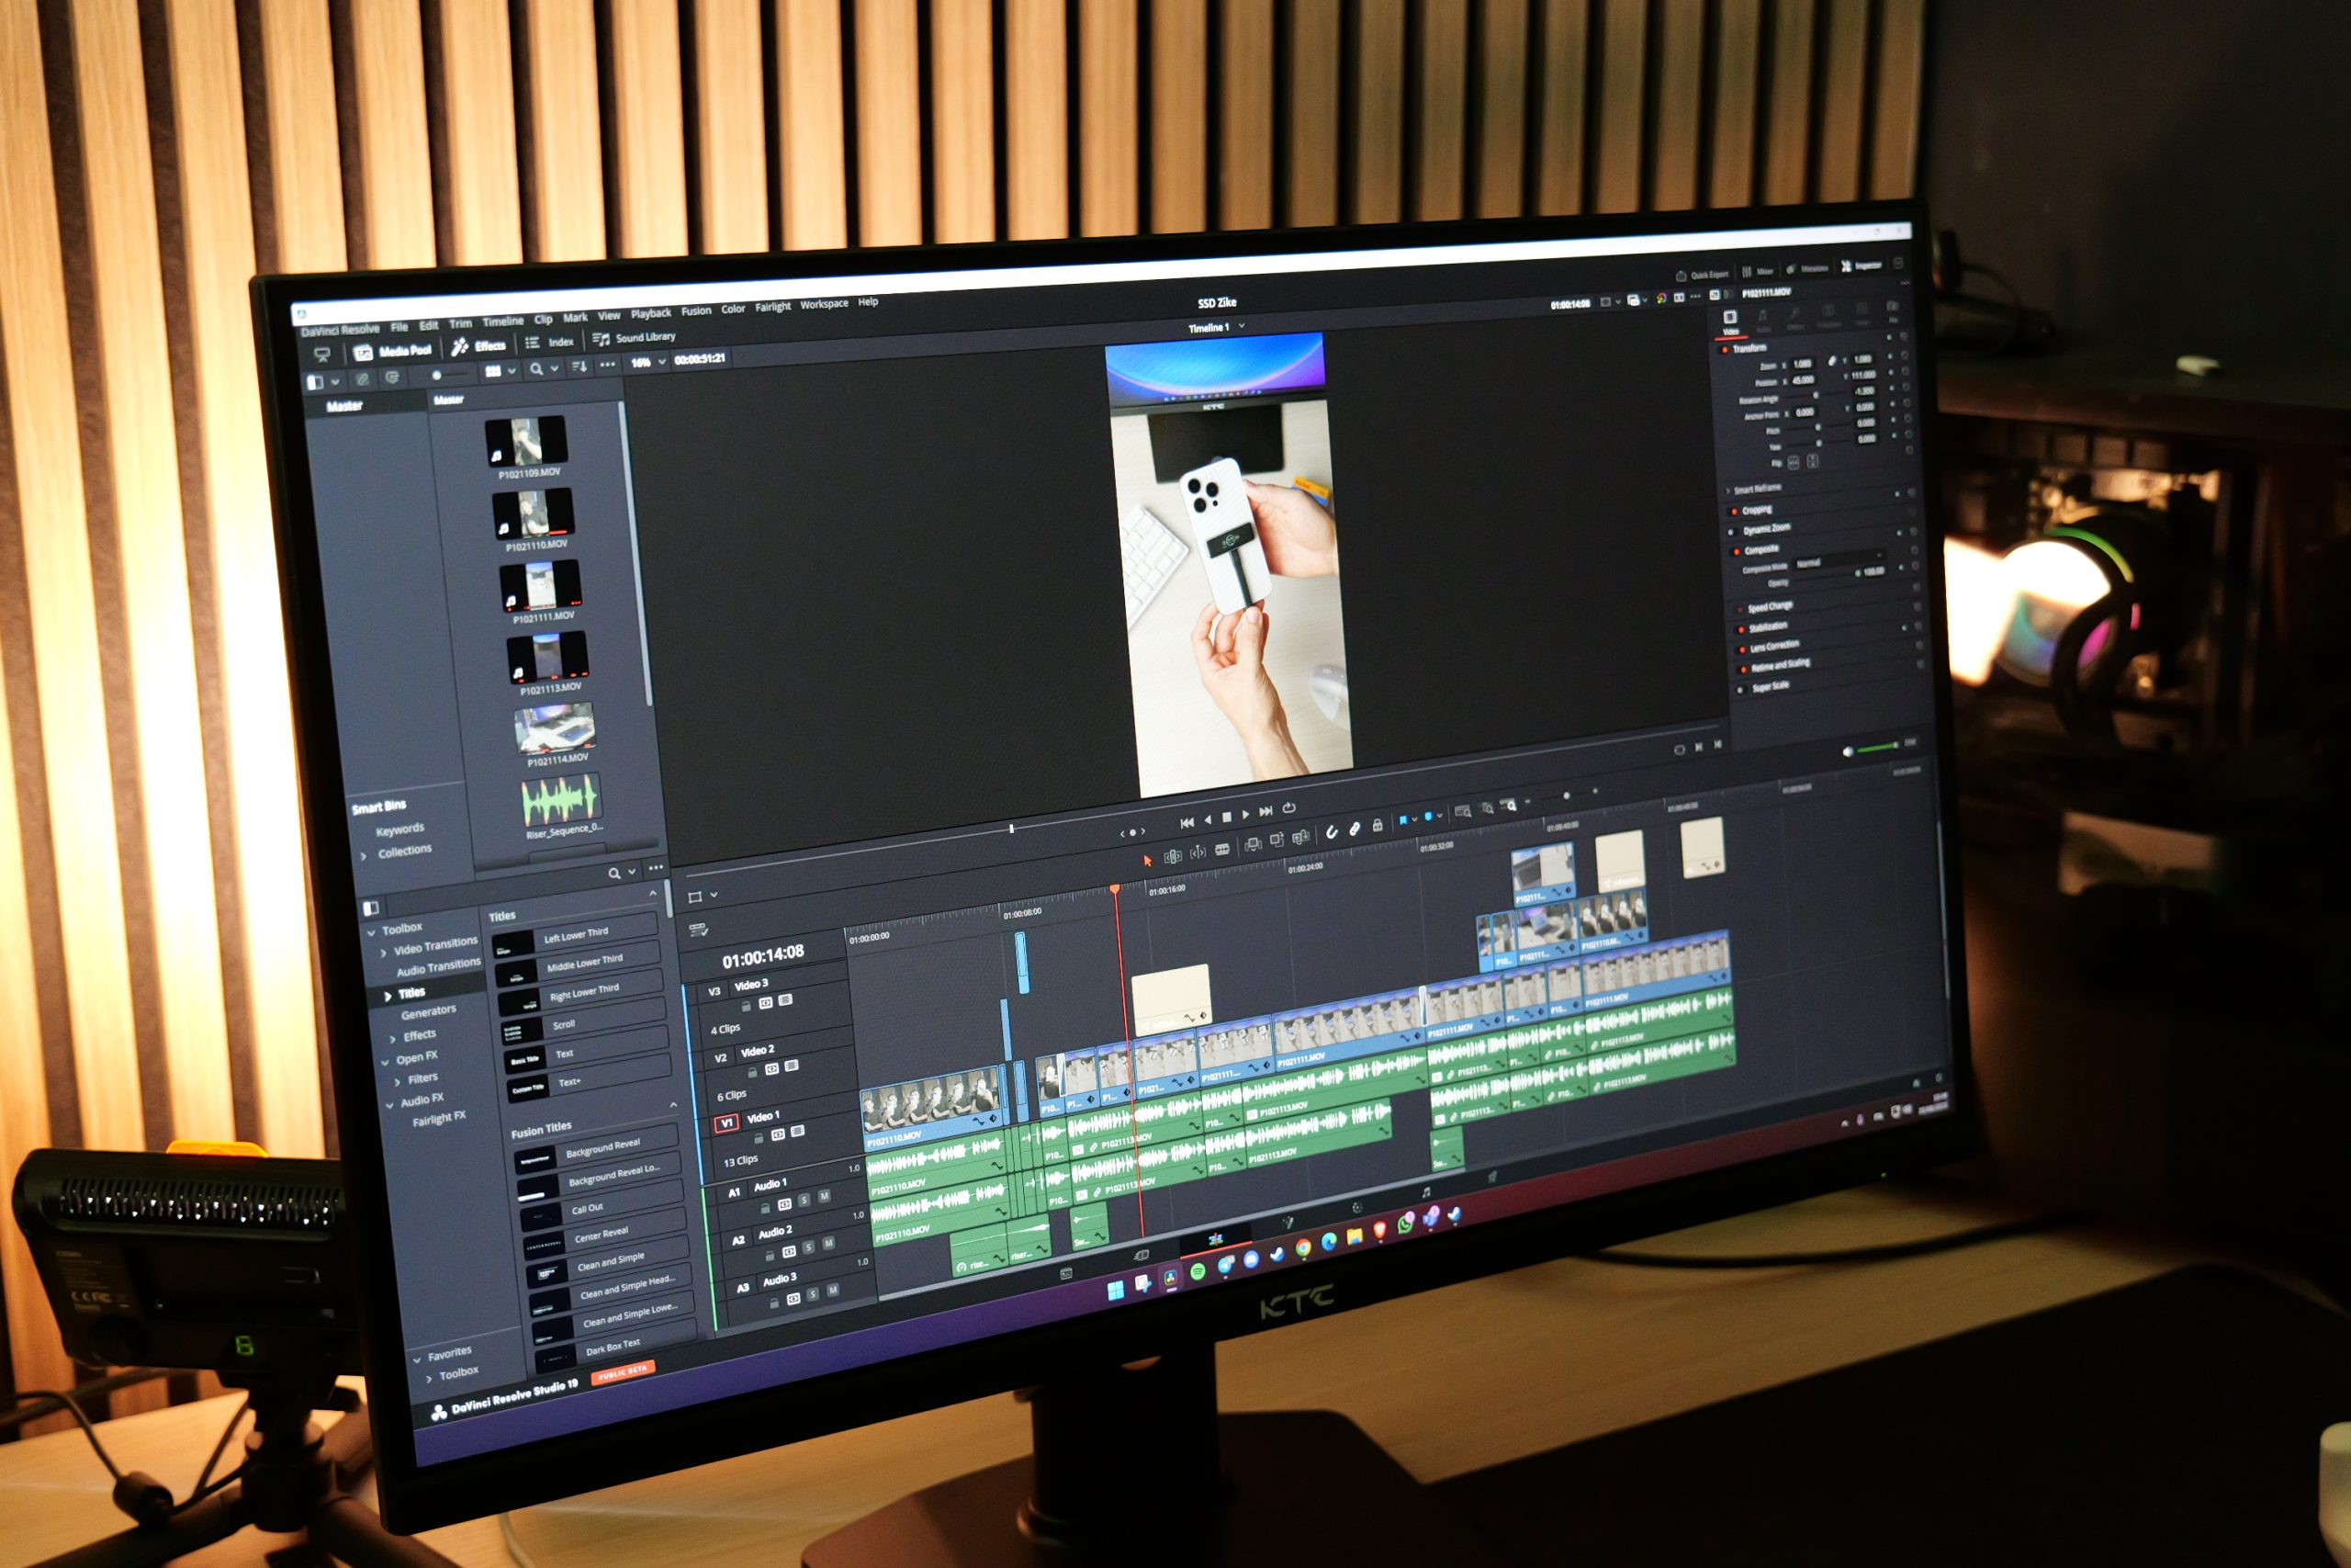Image resolution: width=2351 pixels, height=1568 pixels.
Task: Select the arrow Selection Mode tool
Action: click(1148, 860)
